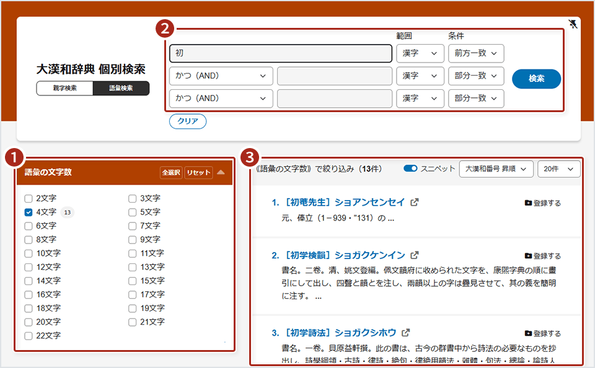
Task: Open the 20件 results-per-page dropdown
Action: [x=558, y=169]
